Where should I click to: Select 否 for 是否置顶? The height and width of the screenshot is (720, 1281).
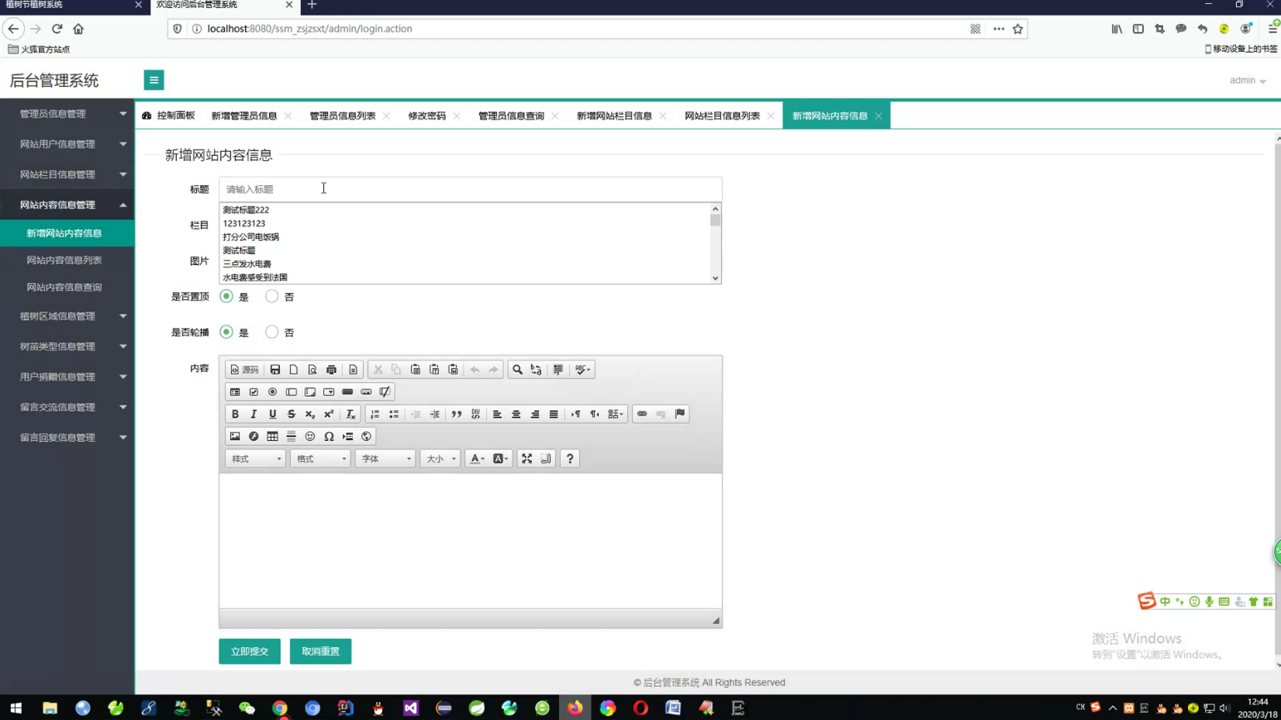[271, 296]
